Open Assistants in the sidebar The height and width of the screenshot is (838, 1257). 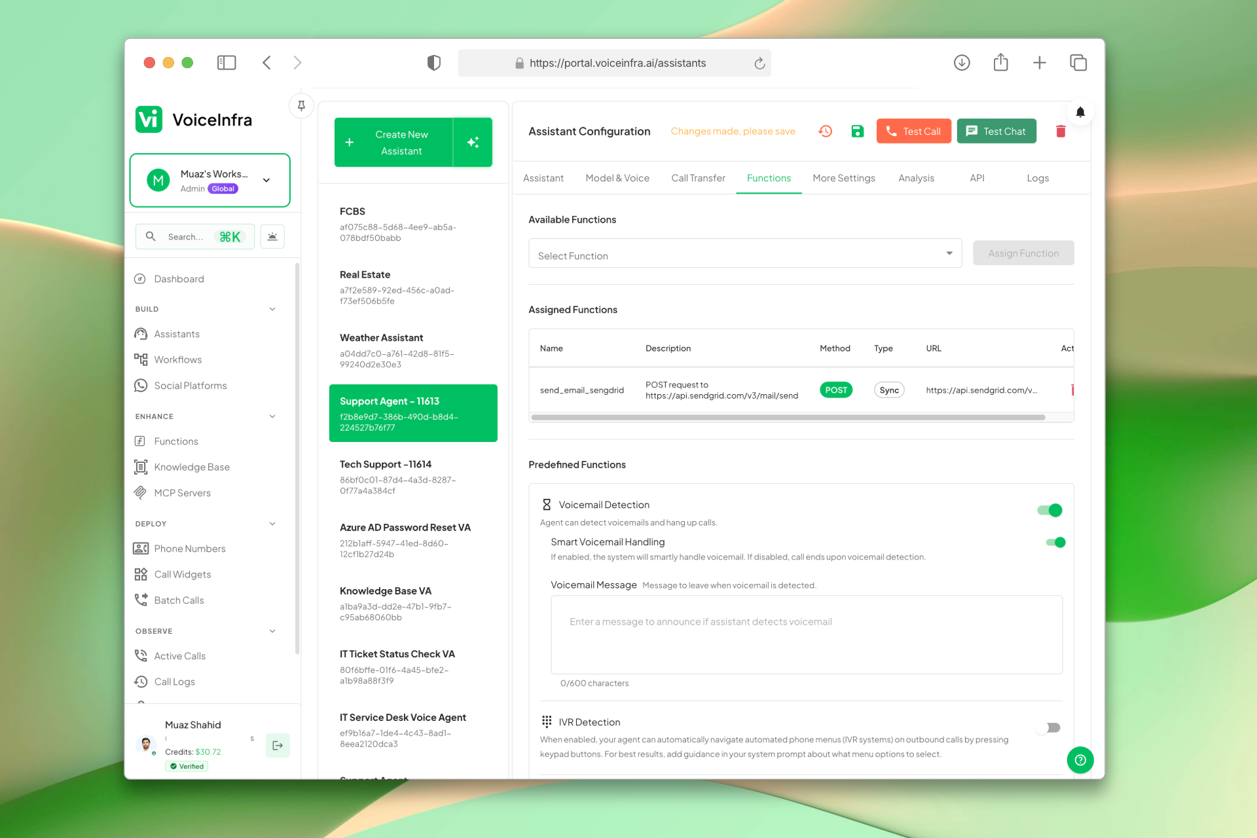pos(177,334)
